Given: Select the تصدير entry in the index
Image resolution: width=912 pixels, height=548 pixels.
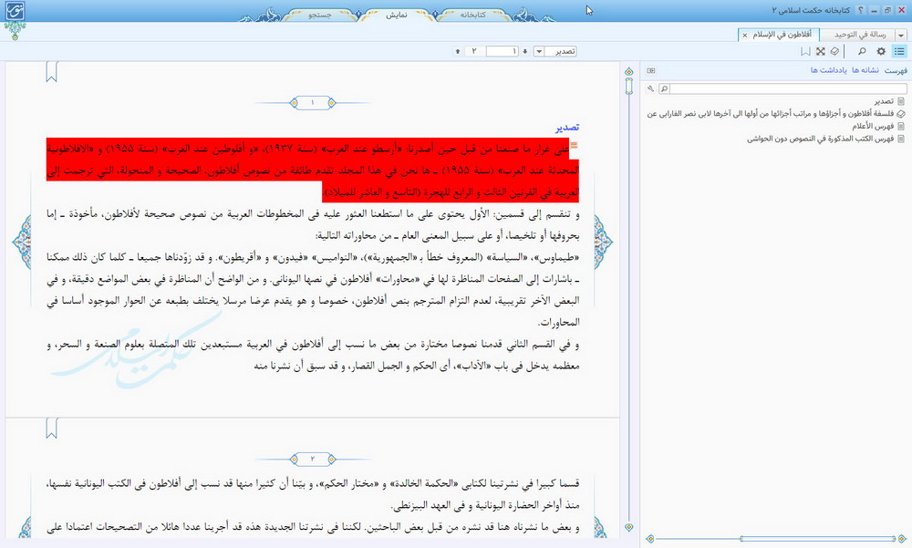Looking at the screenshot, I should pyautogui.click(x=884, y=101).
